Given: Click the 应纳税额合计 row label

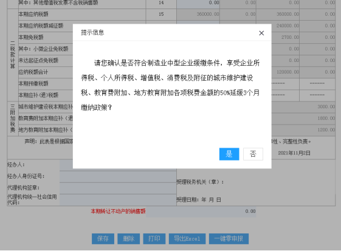Looking at the screenshot, I should point(33,72).
